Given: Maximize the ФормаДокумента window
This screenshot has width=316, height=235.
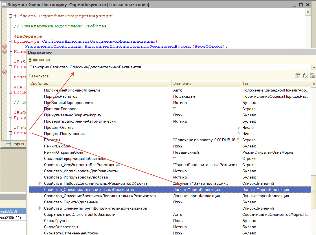Looking at the screenshot, I should [x=301, y=5].
